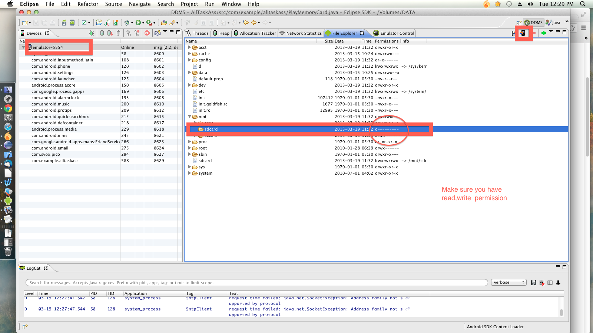Switch to the Heap tab

click(221, 33)
